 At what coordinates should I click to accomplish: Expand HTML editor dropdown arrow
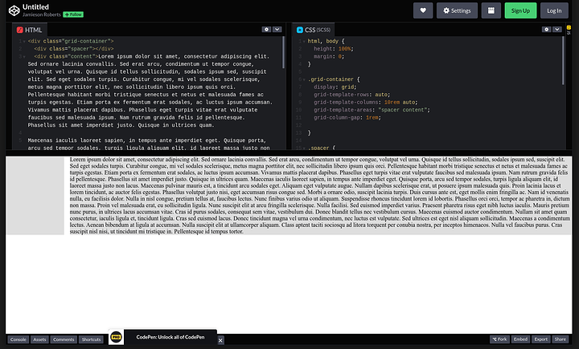(x=277, y=29)
